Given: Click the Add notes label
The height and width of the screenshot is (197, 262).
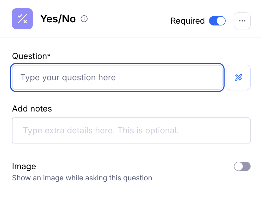Looking at the screenshot, I should (x=32, y=108).
